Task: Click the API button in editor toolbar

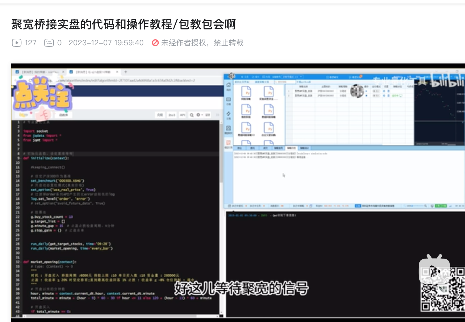Action: 182,115
